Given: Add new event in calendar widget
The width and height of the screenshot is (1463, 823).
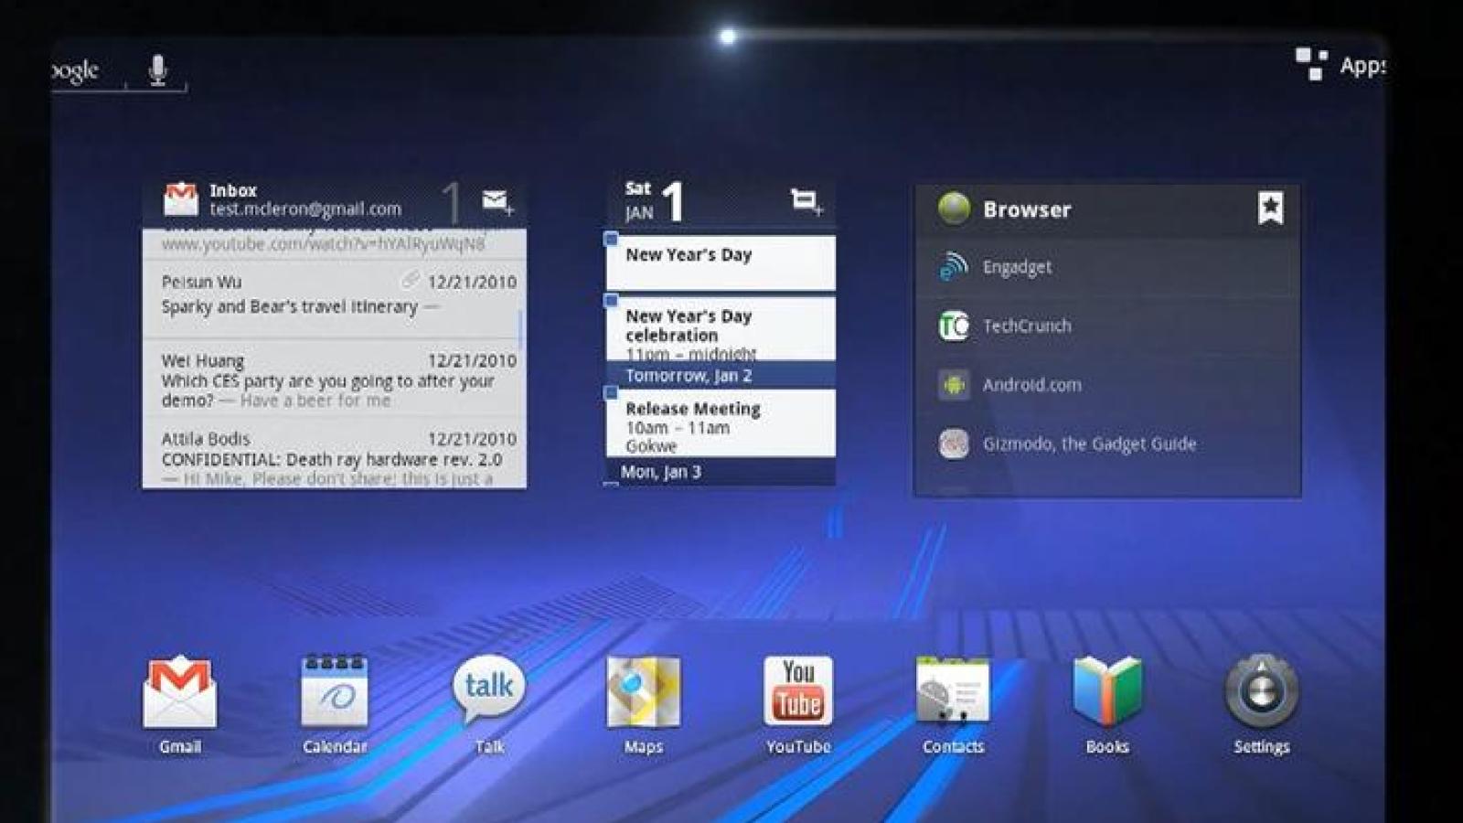Looking at the screenshot, I should click(806, 201).
